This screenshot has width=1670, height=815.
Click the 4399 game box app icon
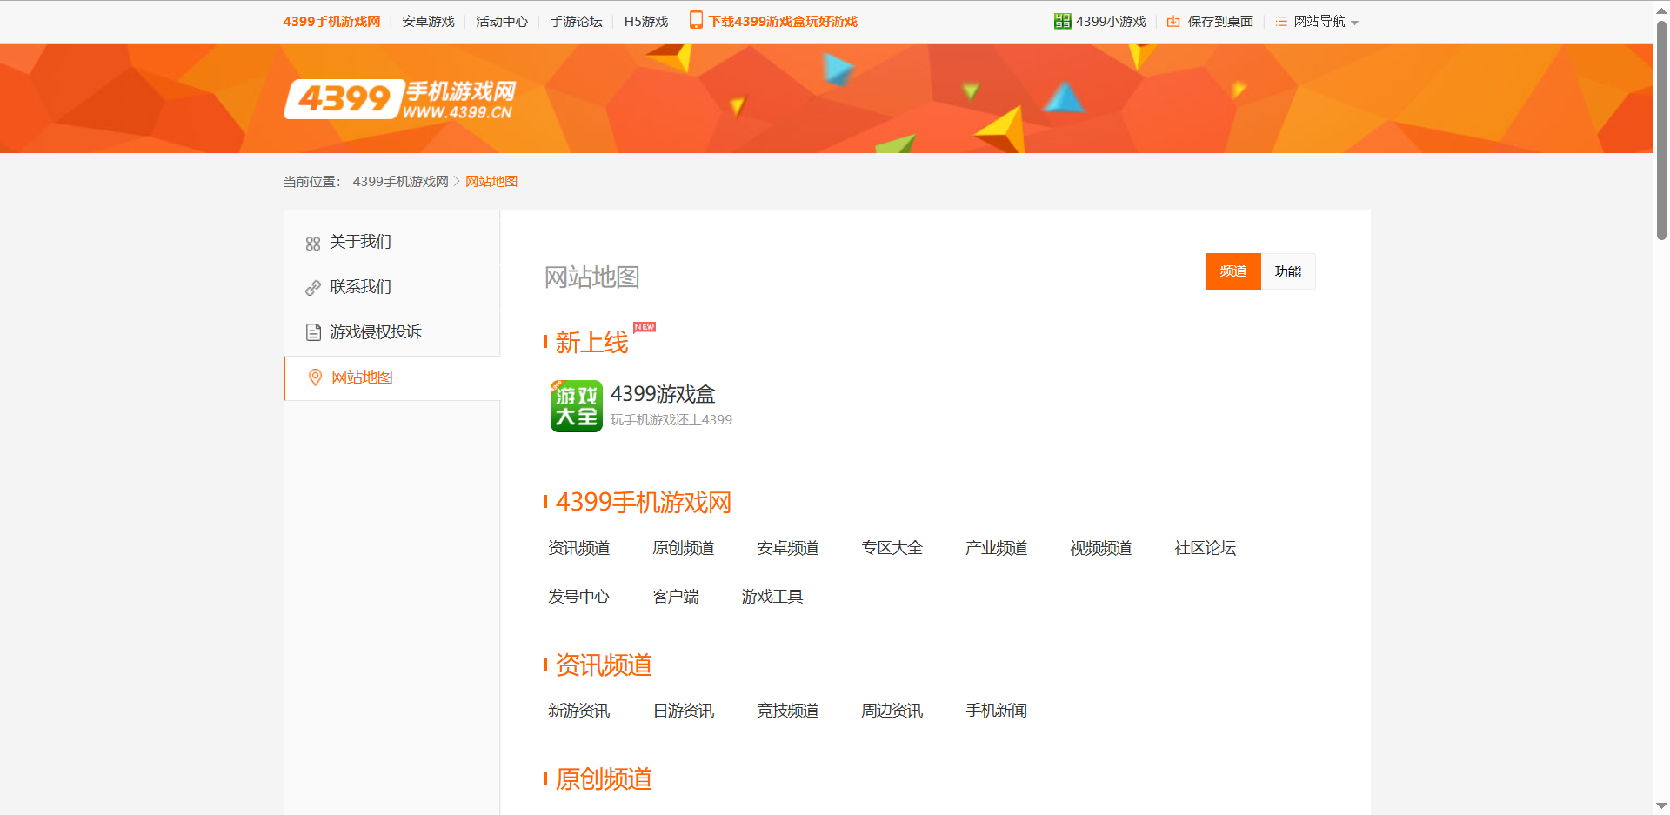tap(576, 406)
